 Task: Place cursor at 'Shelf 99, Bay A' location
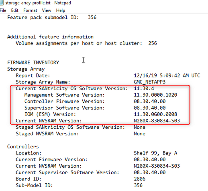point(155,153)
